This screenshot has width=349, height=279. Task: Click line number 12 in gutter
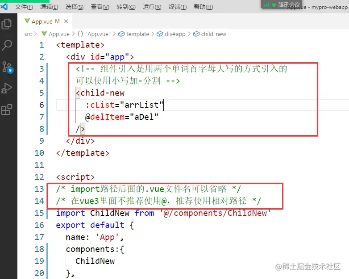point(39,177)
